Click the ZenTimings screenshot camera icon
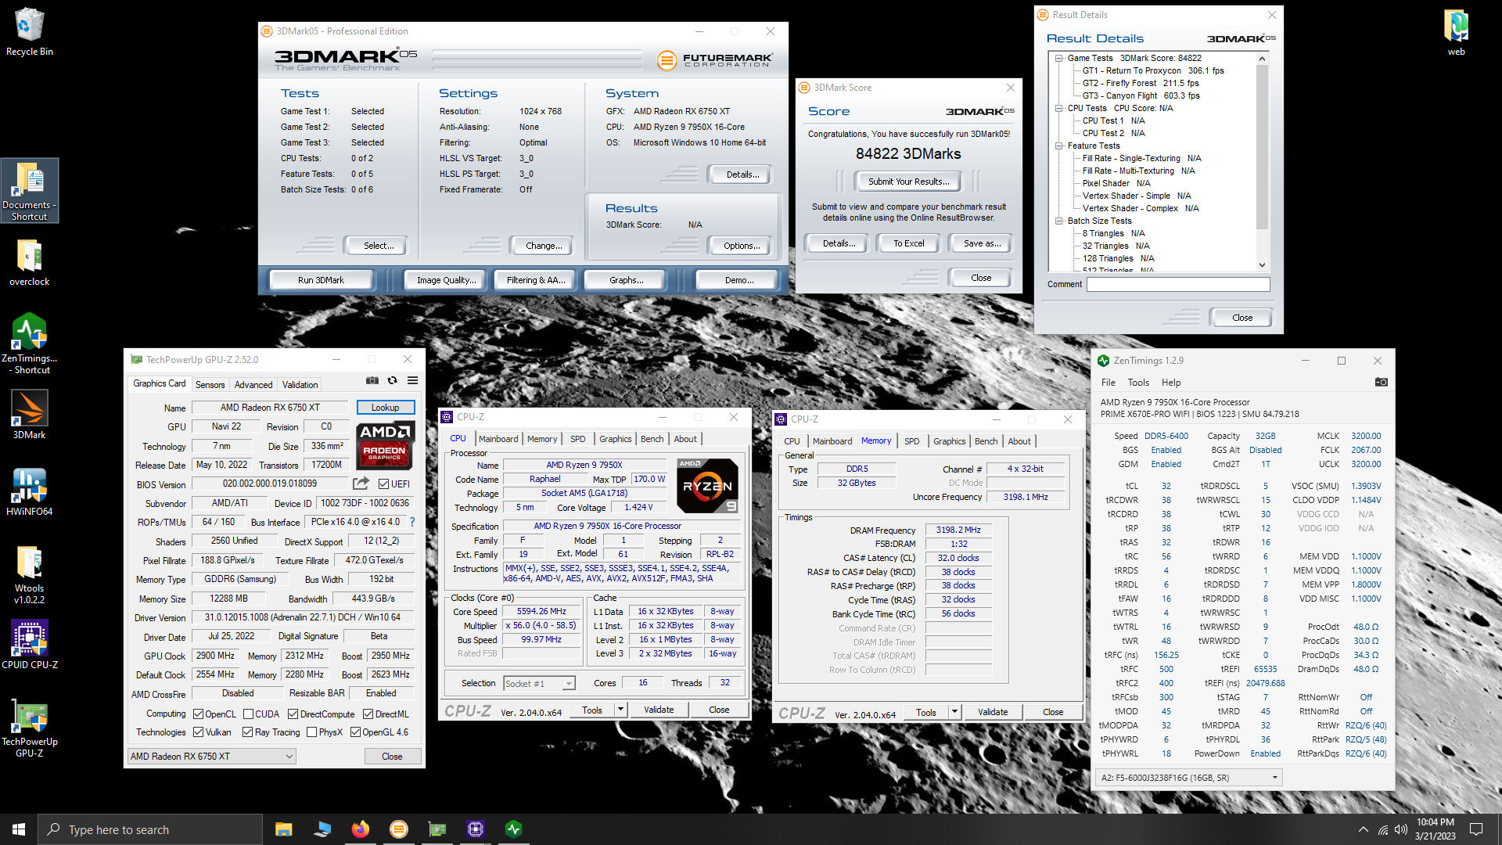 1382,383
